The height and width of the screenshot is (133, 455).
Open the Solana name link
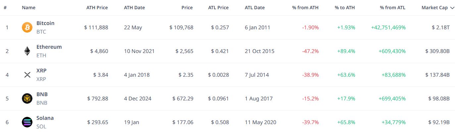45,118
